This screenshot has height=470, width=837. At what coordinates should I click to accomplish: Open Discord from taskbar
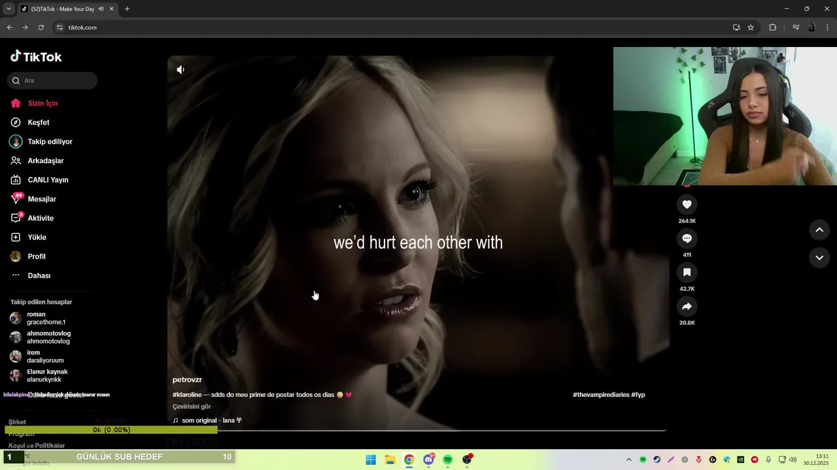pyautogui.click(x=428, y=460)
